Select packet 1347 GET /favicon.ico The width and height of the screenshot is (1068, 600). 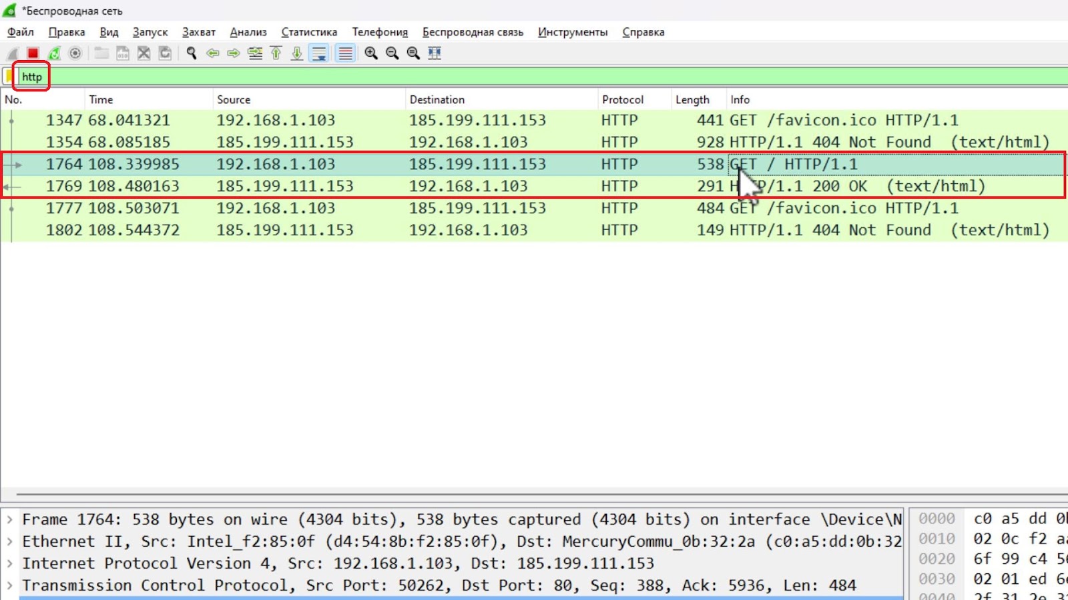[534, 120]
